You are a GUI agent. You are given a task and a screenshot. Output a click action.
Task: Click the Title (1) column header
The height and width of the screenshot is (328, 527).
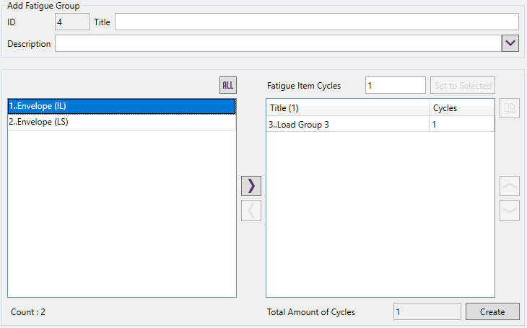coord(347,108)
